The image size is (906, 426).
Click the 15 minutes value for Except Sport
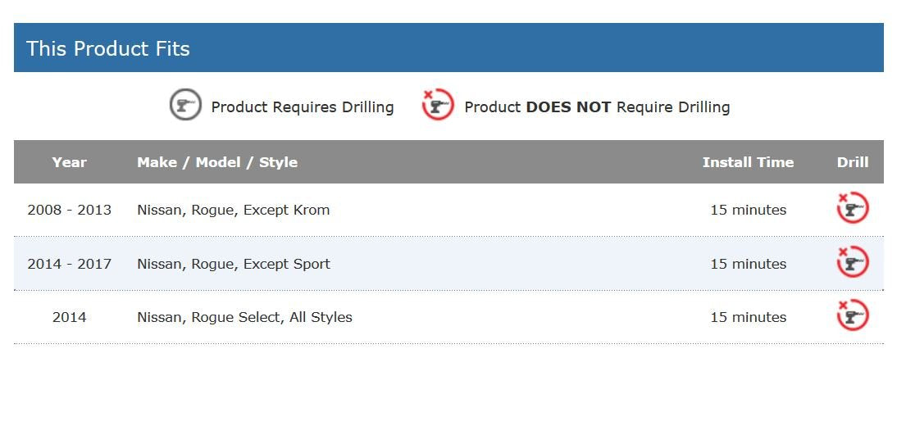click(748, 264)
